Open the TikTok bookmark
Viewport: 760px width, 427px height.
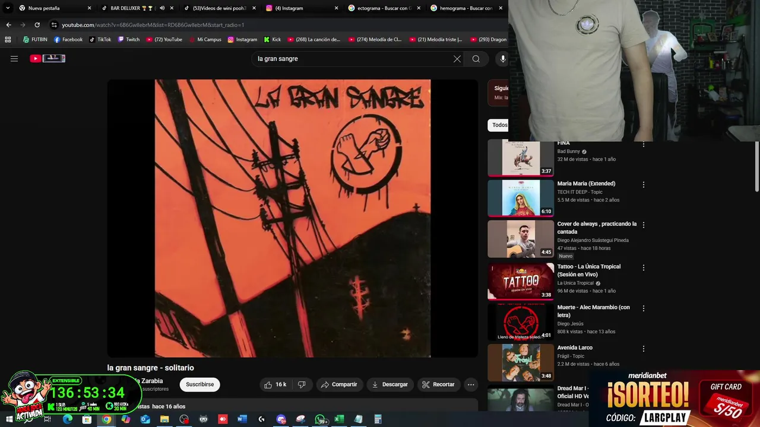[100, 40]
